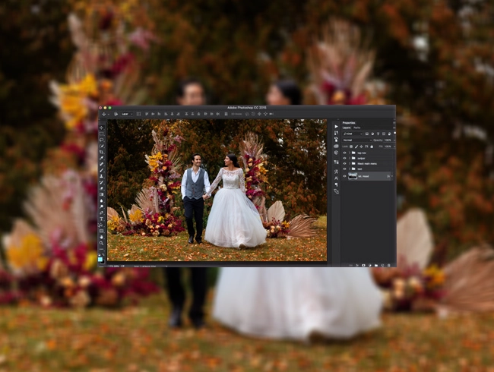Switch to the Paths tab
The image size is (494, 372).
pos(357,128)
